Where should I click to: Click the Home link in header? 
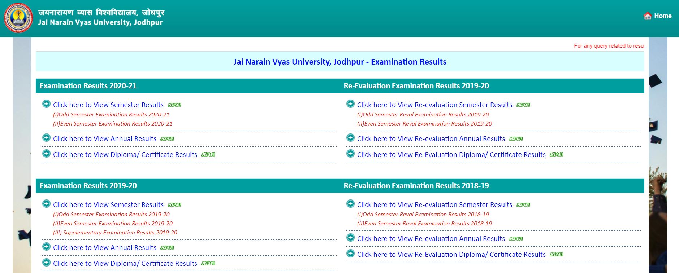point(662,16)
